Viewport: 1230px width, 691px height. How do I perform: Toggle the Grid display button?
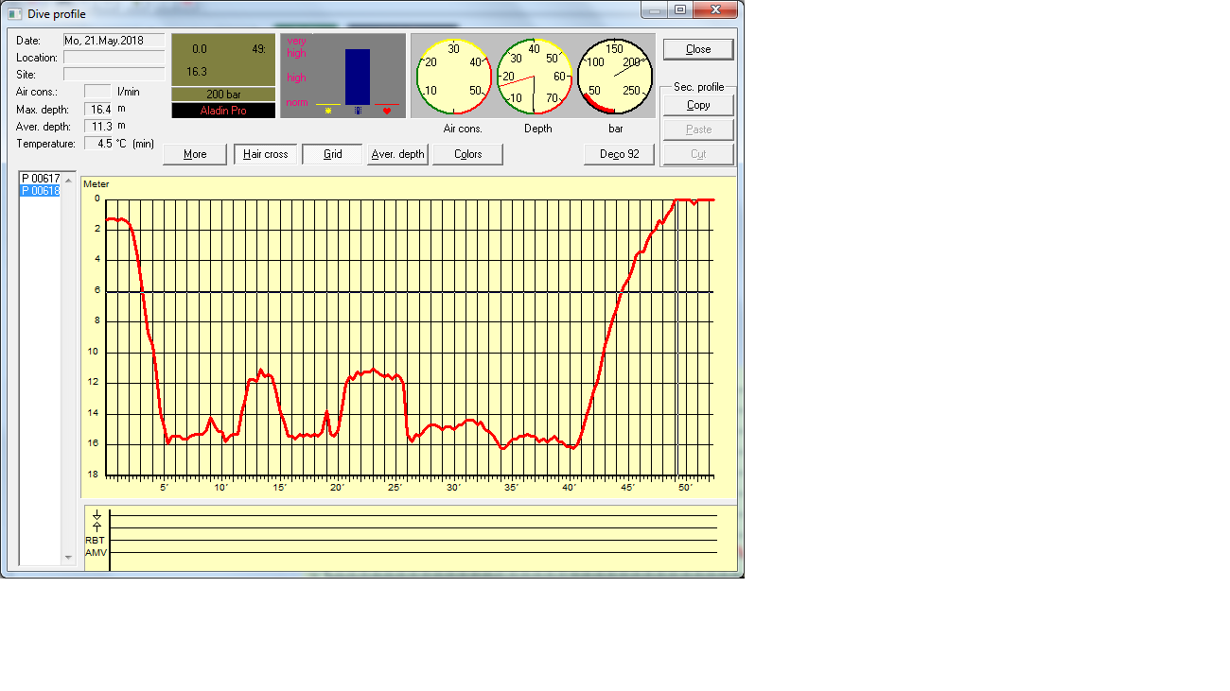(x=332, y=154)
